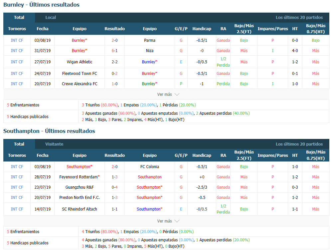
Task: Click the Feyenoord Rotterdam team name
Action: click(x=80, y=177)
